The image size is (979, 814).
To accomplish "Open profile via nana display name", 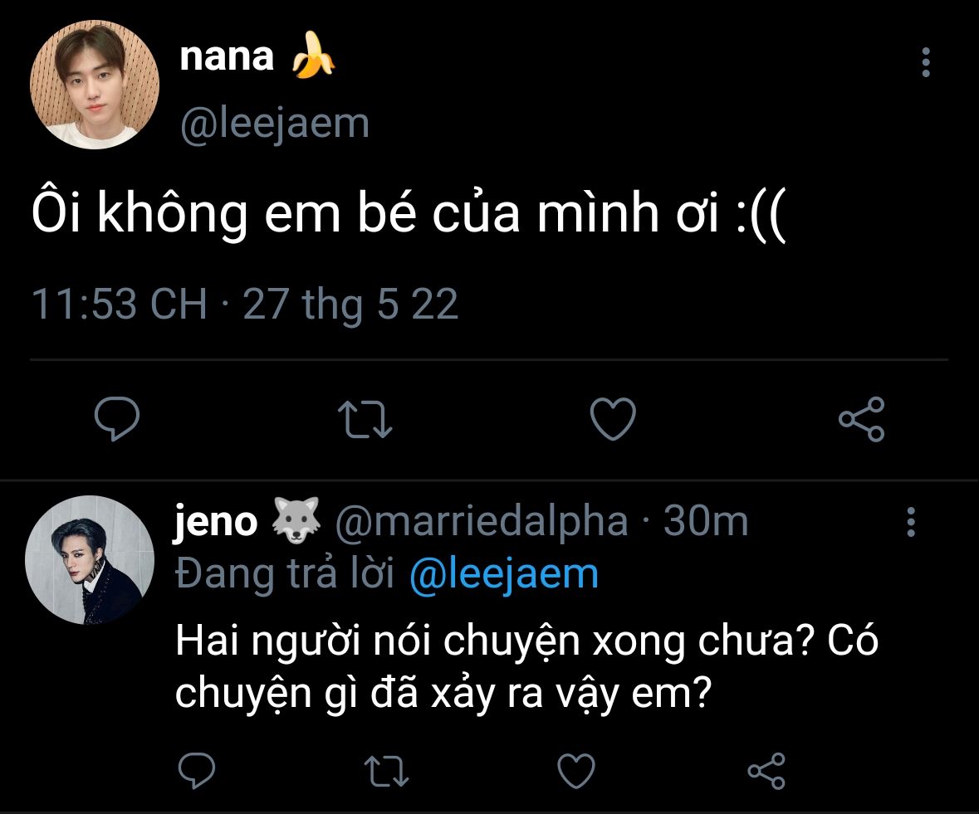I will coord(227,57).
